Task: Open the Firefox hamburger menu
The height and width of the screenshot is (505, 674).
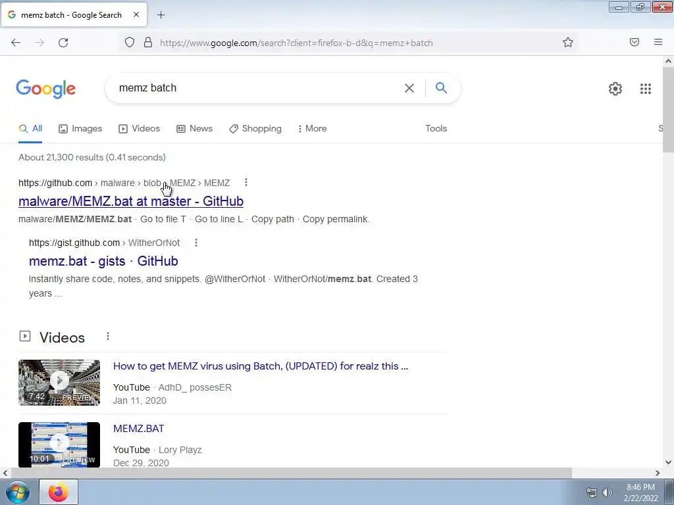Action: point(658,42)
